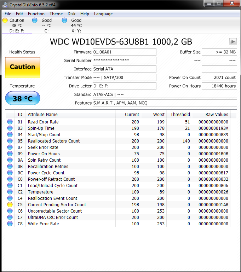The width and height of the screenshot is (241, 272).
Task: Open the Theme menu
Action: pos(56,14)
